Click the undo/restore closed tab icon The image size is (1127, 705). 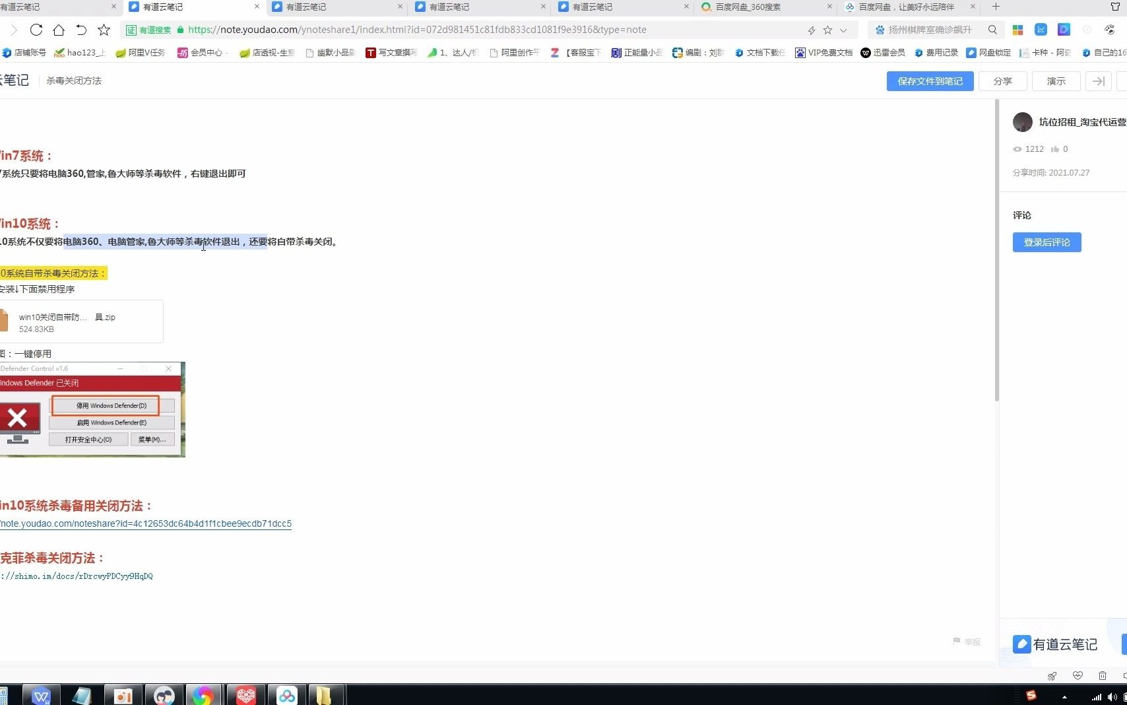click(81, 30)
